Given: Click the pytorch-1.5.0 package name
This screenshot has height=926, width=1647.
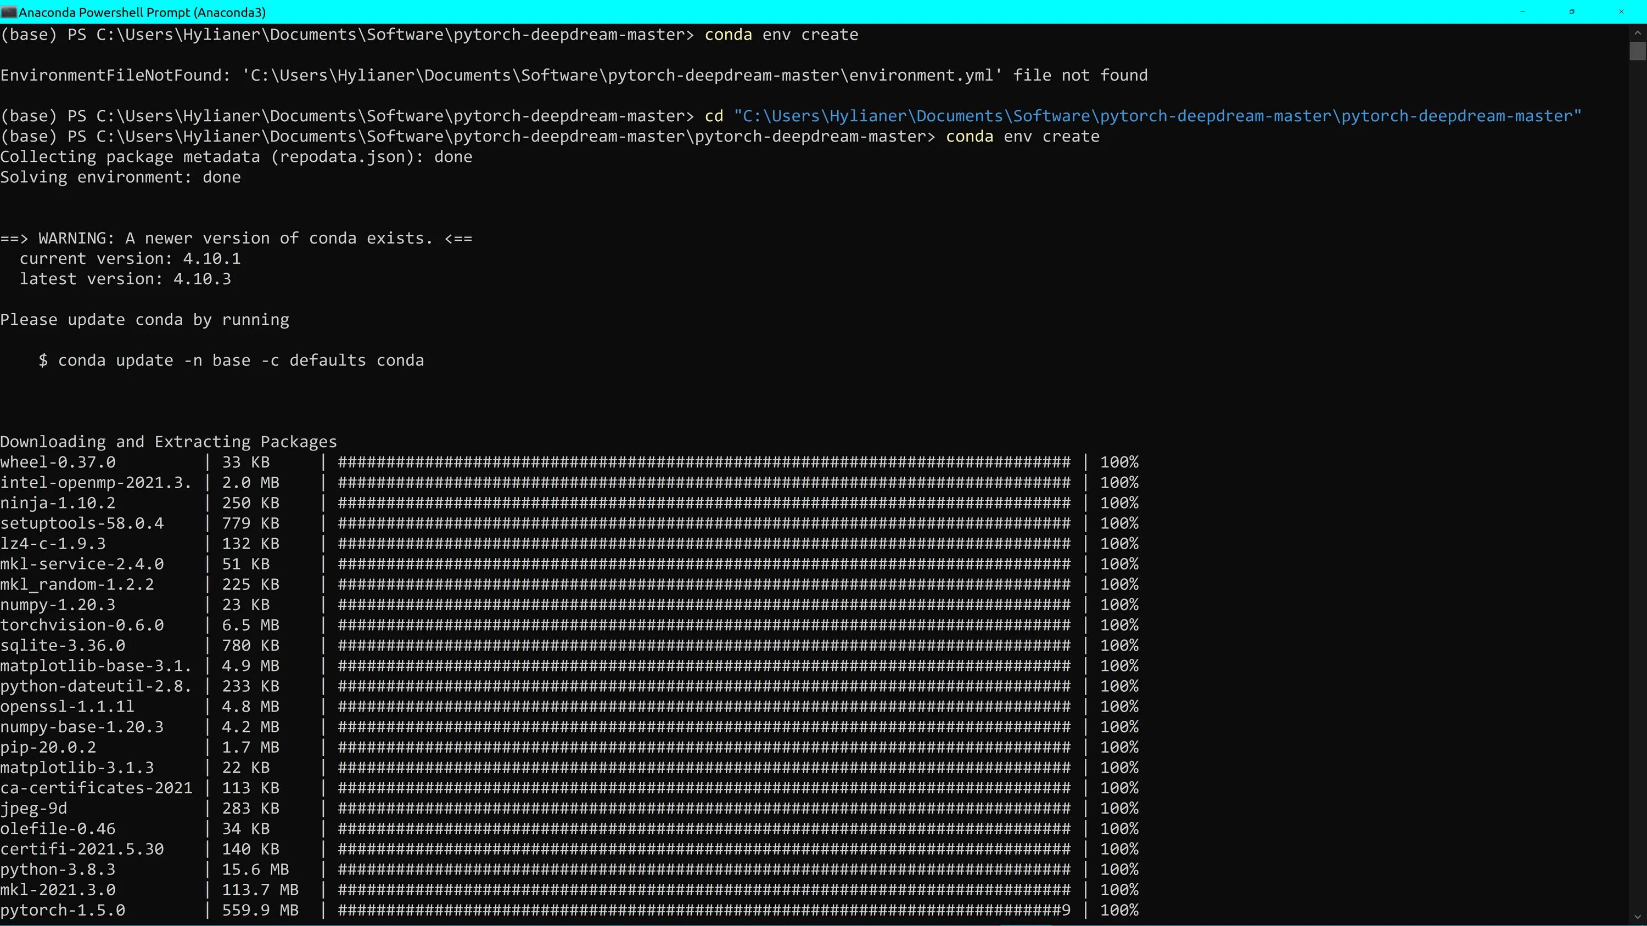Looking at the screenshot, I should pos(63,910).
